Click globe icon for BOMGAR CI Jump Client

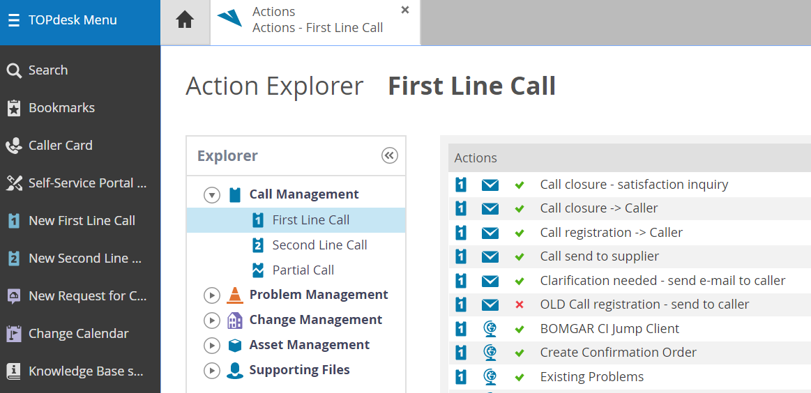coord(490,328)
